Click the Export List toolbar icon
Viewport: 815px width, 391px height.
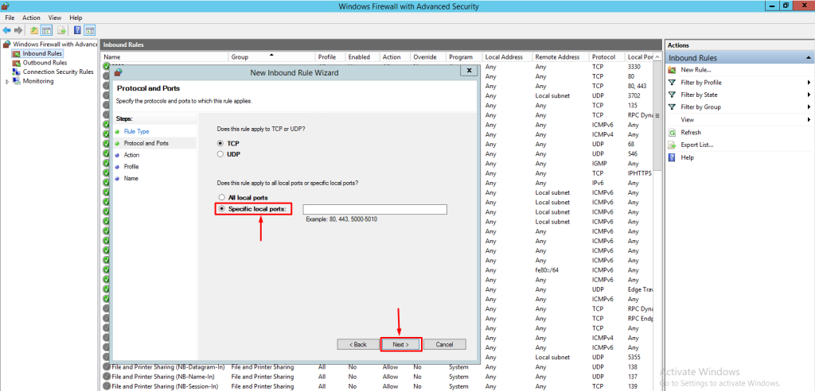point(60,30)
